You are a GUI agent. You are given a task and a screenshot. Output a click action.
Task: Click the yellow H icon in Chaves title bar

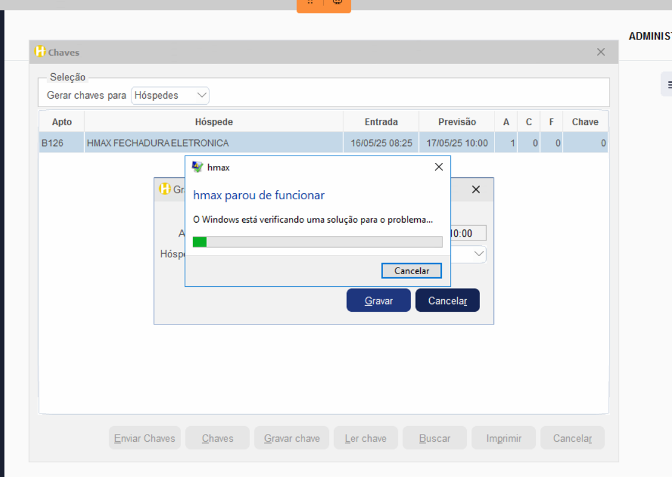coord(41,52)
